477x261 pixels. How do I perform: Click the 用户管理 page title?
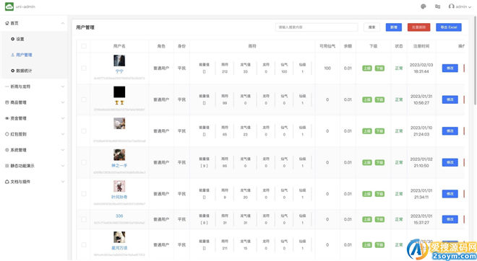[85, 27]
